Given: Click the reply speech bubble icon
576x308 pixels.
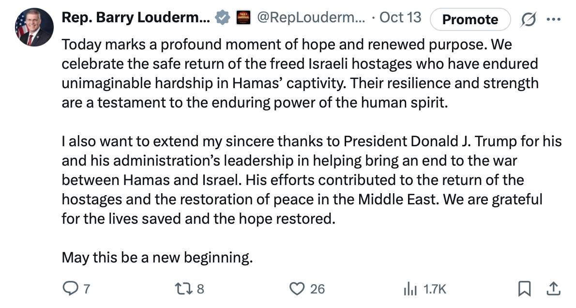Looking at the screenshot, I should pyautogui.click(x=70, y=289).
